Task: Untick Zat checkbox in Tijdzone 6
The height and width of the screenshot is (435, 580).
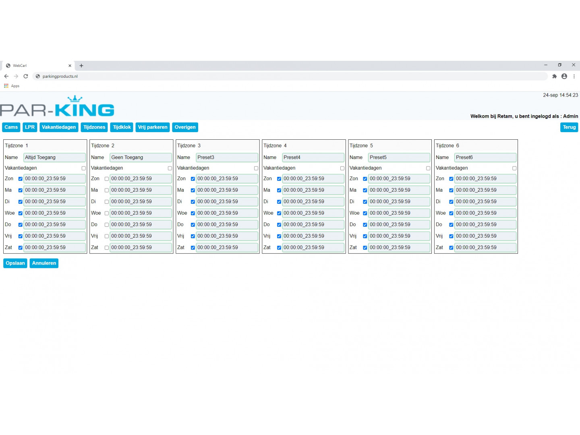Action: pyautogui.click(x=451, y=248)
